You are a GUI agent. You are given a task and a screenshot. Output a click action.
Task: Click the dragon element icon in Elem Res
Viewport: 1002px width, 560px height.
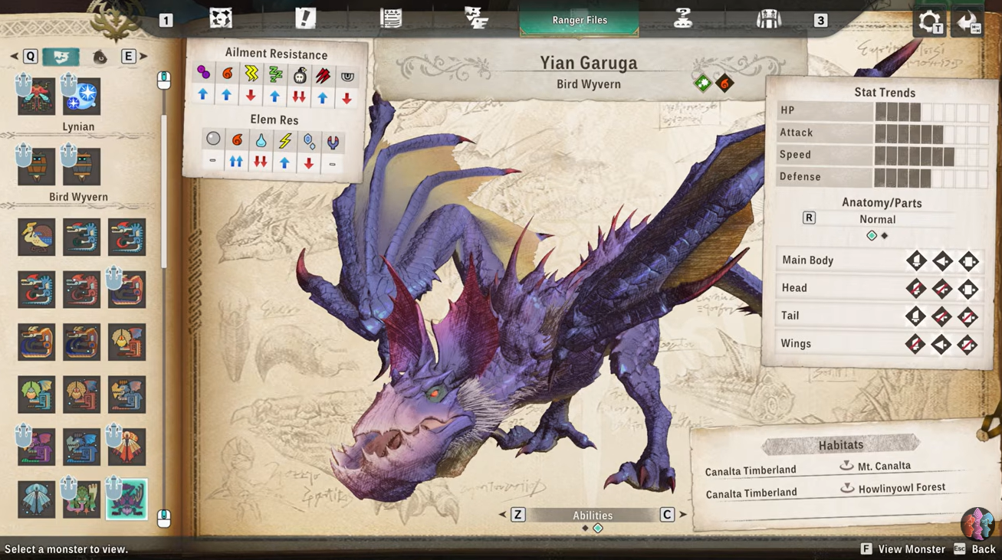[333, 142]
